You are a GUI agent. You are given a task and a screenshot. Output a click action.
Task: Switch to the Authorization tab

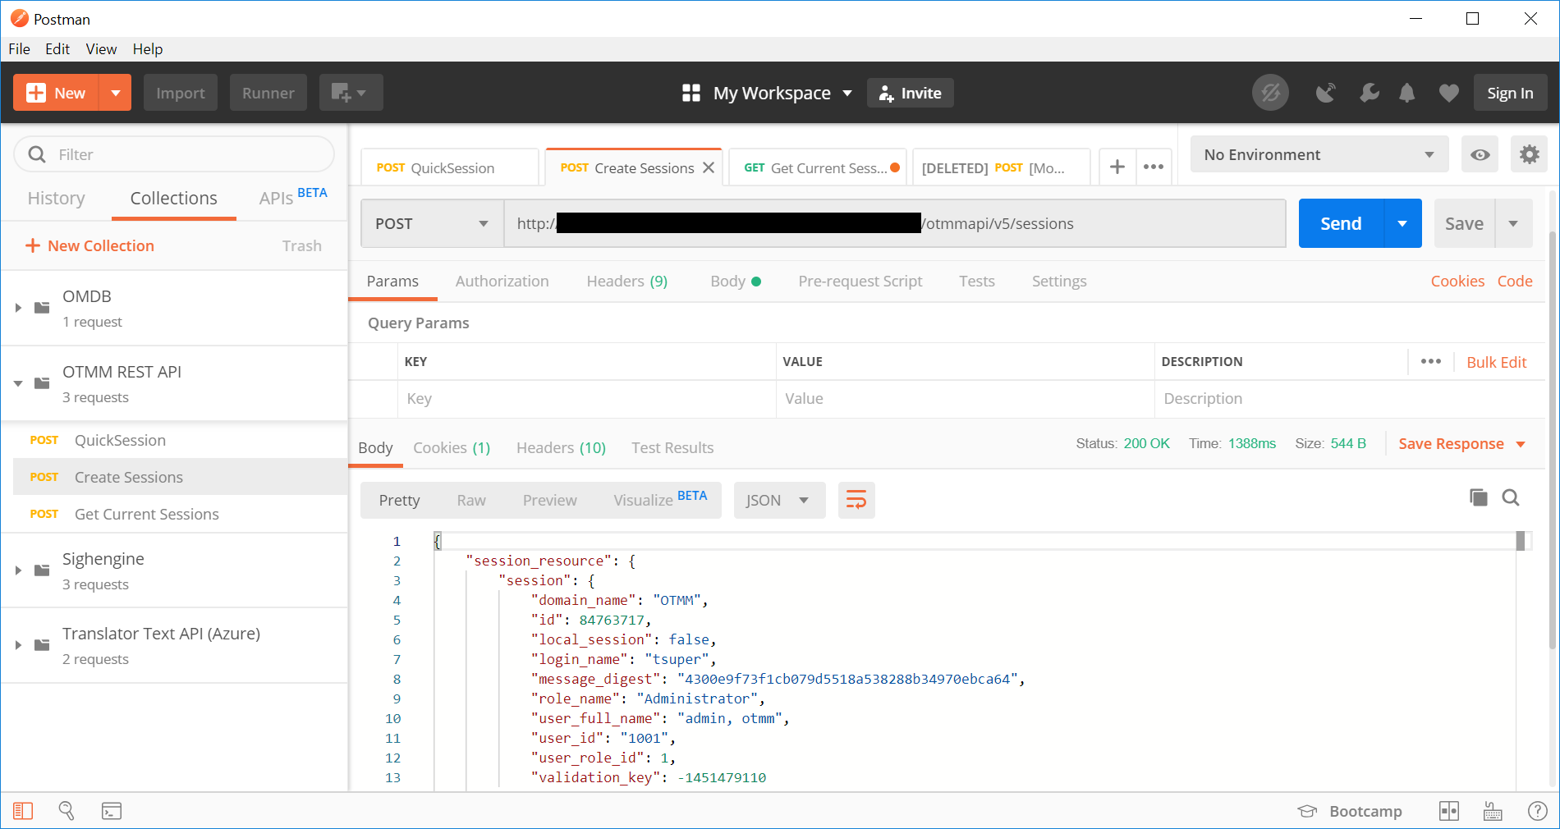pos(502,281)
